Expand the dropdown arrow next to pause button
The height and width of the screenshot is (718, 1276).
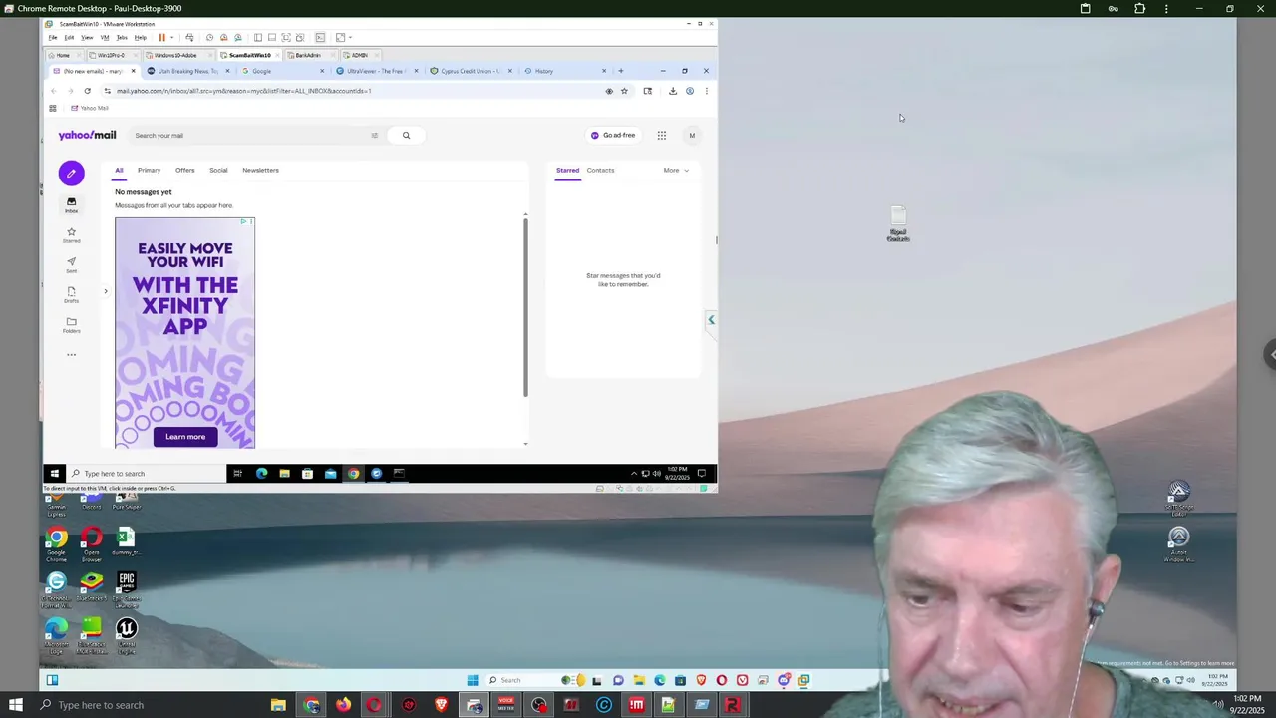pyautogui.click(x=170, y=38)
